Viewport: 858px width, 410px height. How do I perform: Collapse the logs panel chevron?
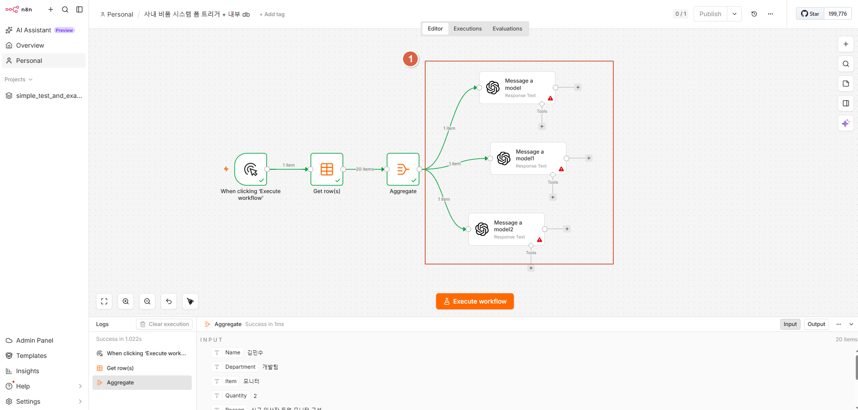point(851,324)
